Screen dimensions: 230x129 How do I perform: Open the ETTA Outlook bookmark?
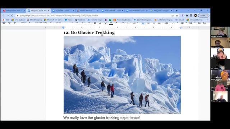pos(18,20)
